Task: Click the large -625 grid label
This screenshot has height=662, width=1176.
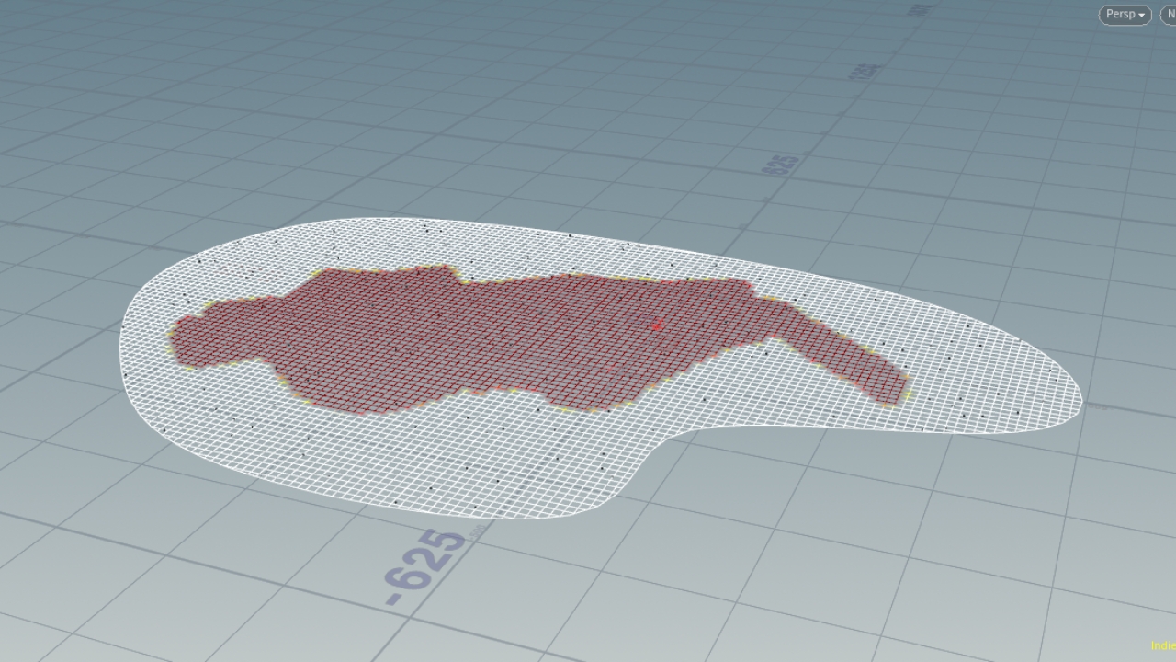Action: coord(425,565)
